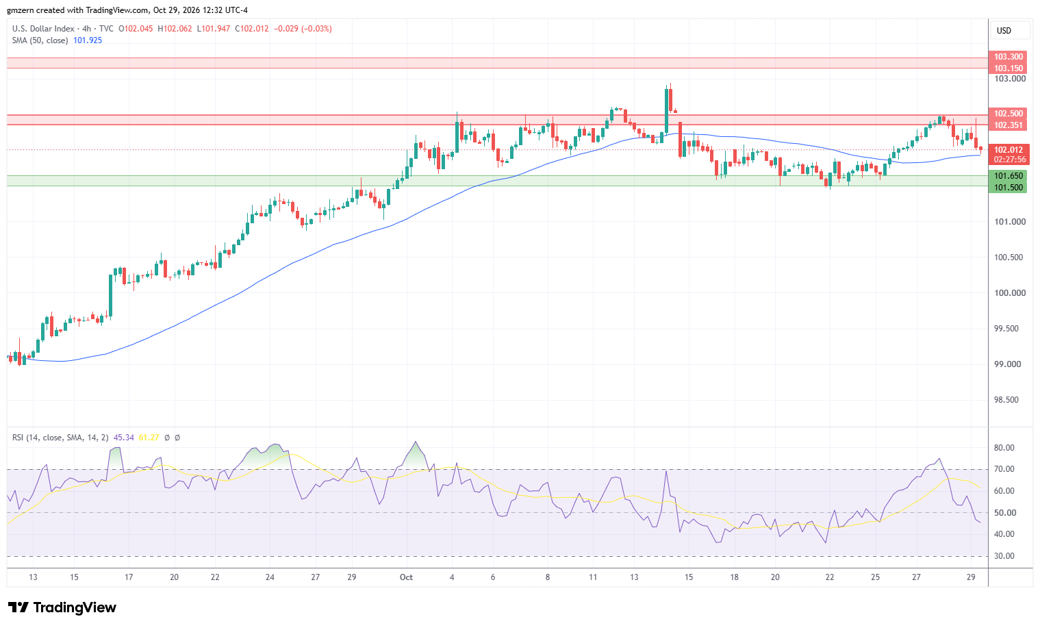Image resolution: width=1040 pixels, height=628 pixels.
Task: Click the 100.000 price axis label
Action: click(1010, 293)
